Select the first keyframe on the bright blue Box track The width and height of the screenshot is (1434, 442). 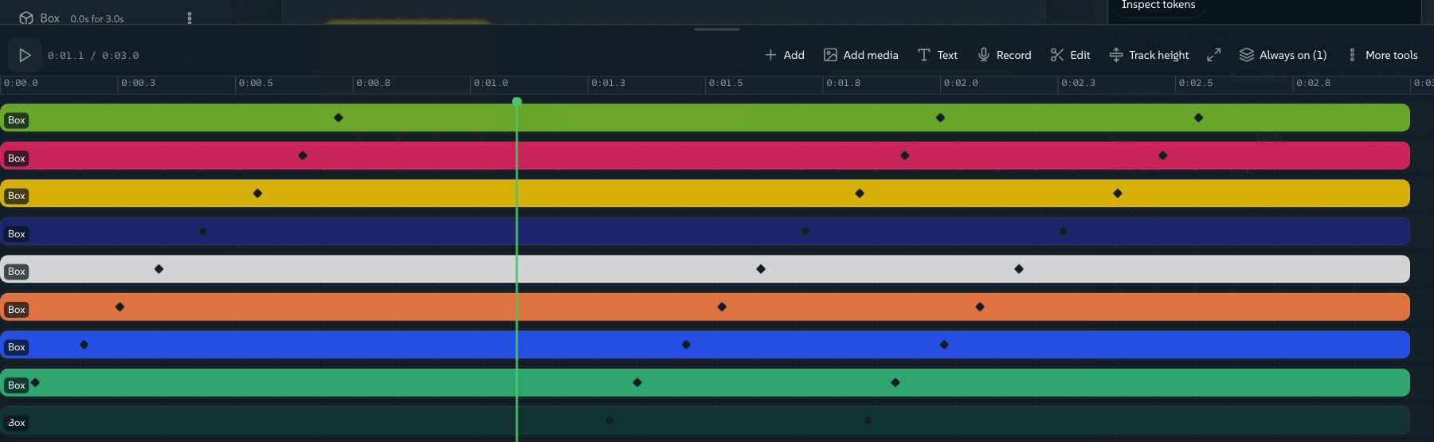[84, 345]
